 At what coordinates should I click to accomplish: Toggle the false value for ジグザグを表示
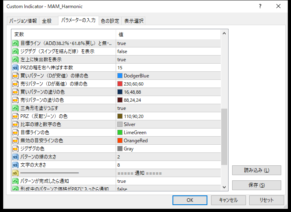coord(168,51)
